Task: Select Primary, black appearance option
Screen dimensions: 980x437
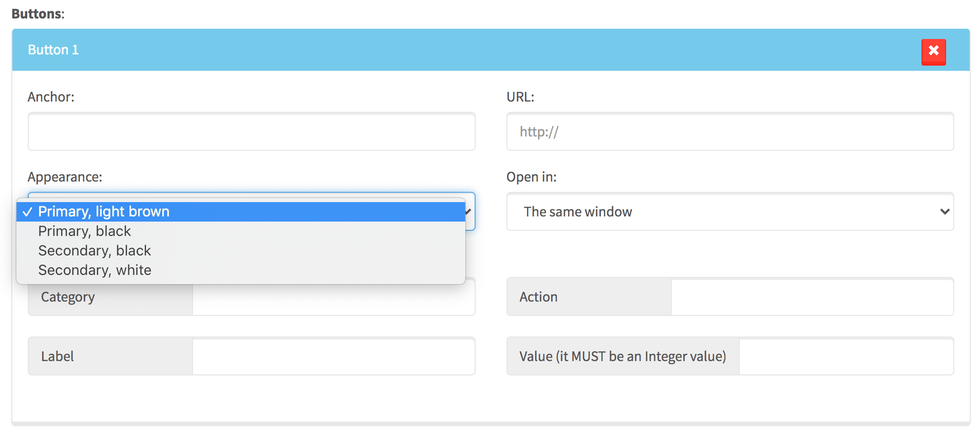Action: pos(85,231)
